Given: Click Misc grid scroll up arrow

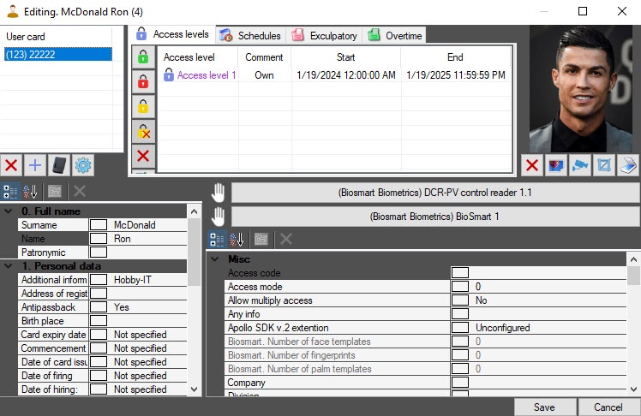Looking at the screenshot, I should click(x=633, y=259).
